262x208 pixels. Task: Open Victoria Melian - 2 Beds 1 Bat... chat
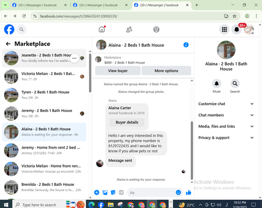click(44, 76)
